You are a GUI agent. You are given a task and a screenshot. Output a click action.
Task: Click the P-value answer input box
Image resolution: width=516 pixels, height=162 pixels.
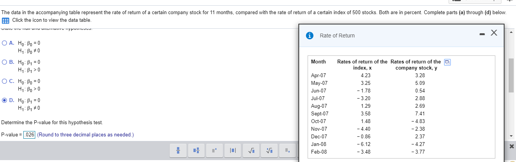(29, 135)
